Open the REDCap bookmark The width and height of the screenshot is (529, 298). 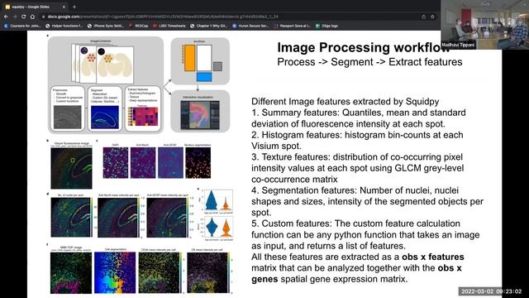[x=139, y=26]
